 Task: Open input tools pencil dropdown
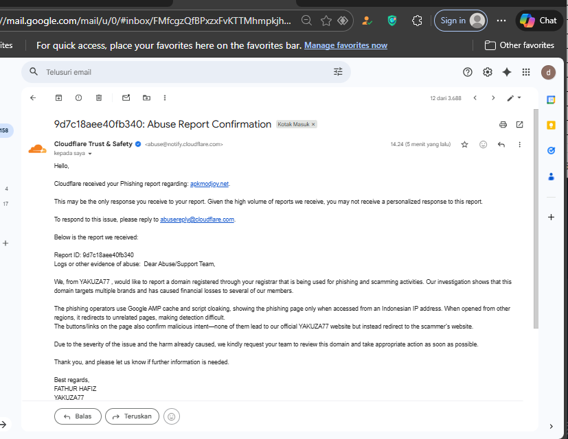coord(514,97)
